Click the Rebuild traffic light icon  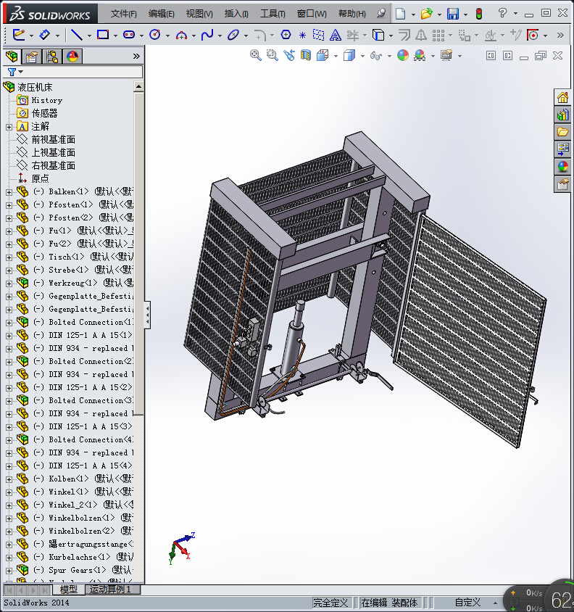pyautogui.click(x=478, y=14)
